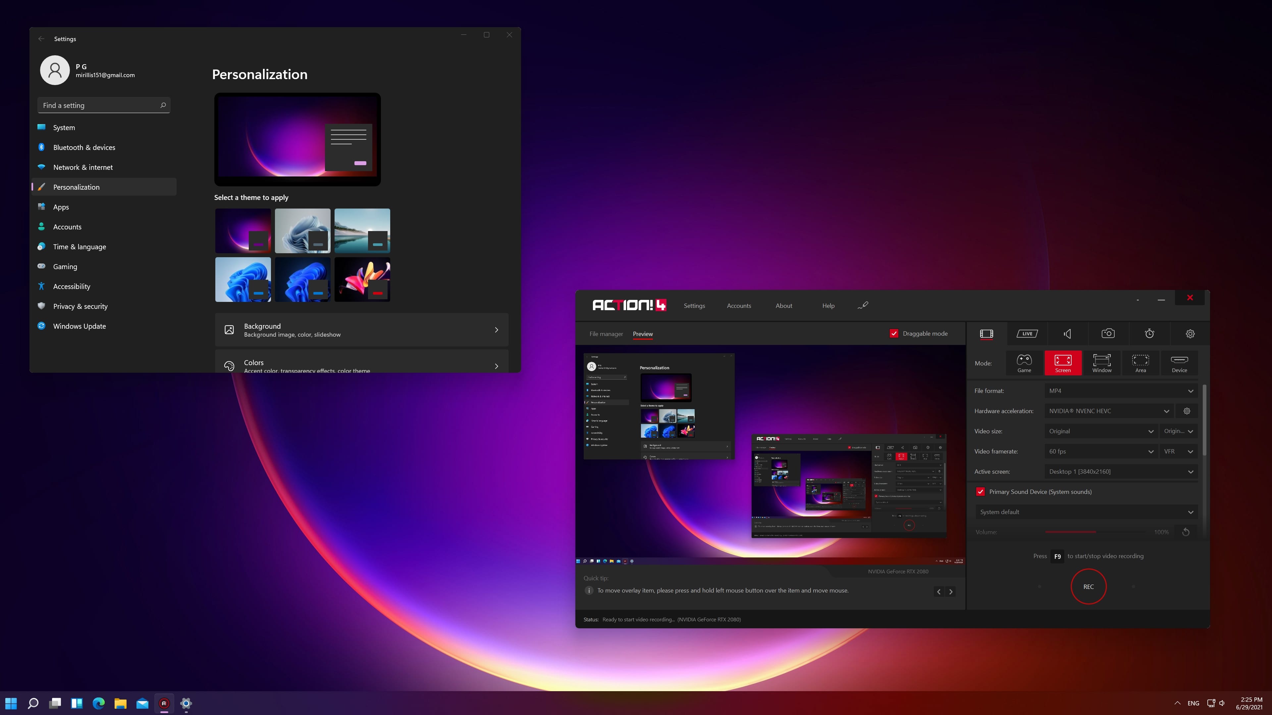The height and width of the screenshot is (715, 1272).
Task: Open the audio recording speaker icon
Action: pos(1068,334)
